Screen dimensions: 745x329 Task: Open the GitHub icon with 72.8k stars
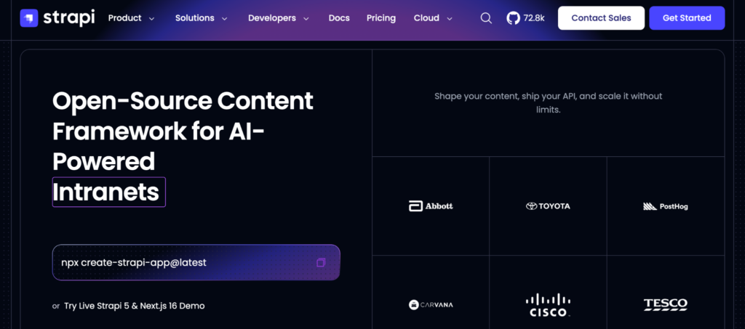coord(513,18)
